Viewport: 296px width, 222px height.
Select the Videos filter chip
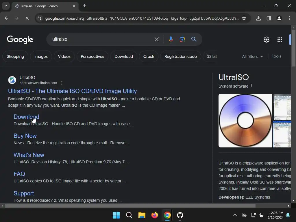coord(64,56)
